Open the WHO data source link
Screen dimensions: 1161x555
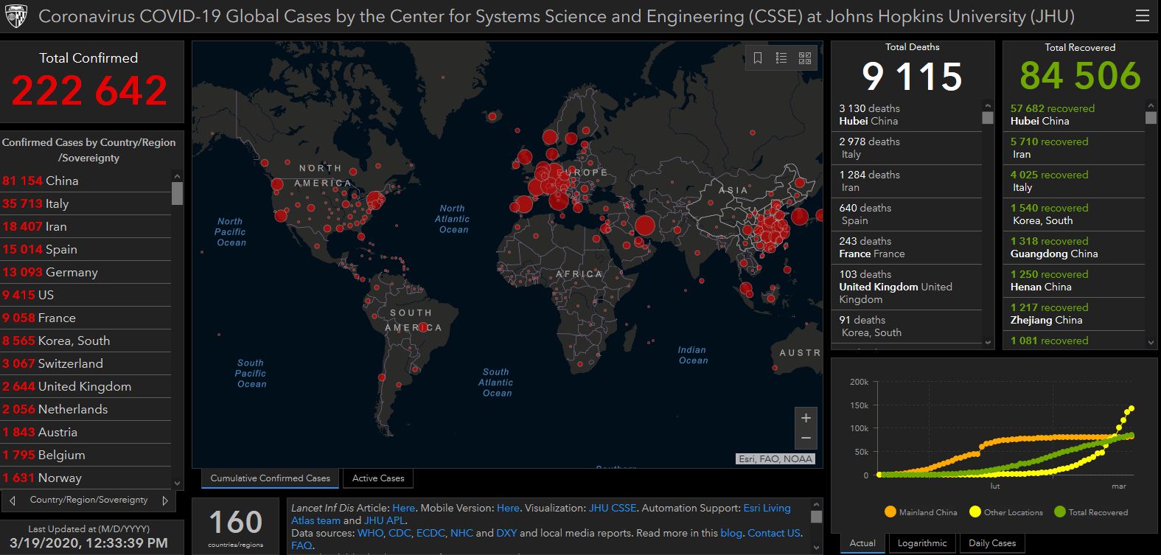point(370,533)
